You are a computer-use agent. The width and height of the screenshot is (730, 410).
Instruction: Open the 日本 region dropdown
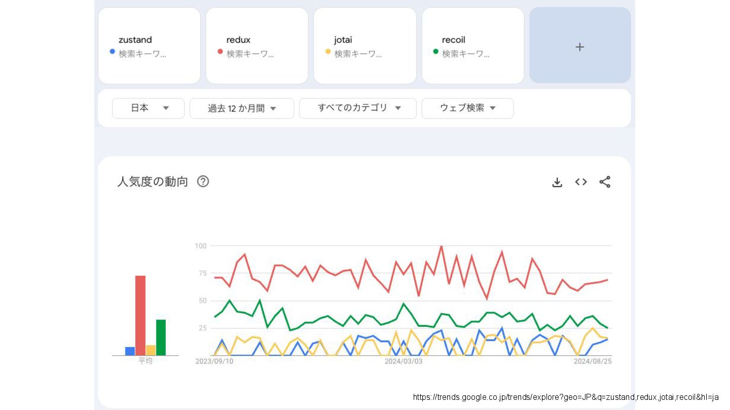click(x=148, y=108)
